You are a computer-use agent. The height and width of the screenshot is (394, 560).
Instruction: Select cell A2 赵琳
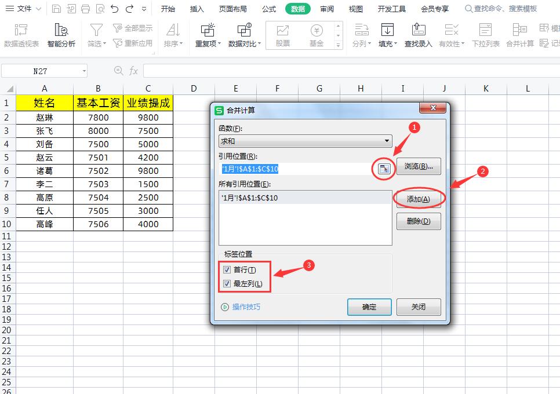(44, 118)
